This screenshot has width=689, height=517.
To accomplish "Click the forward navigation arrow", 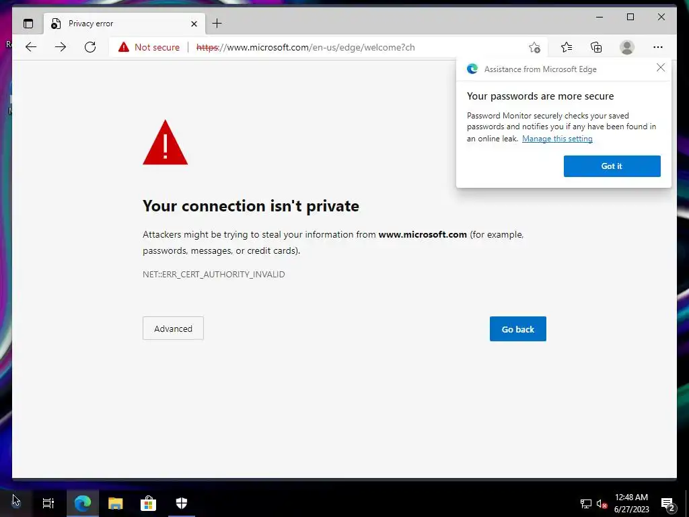I will pyautogui.click(x=61, y=47).
